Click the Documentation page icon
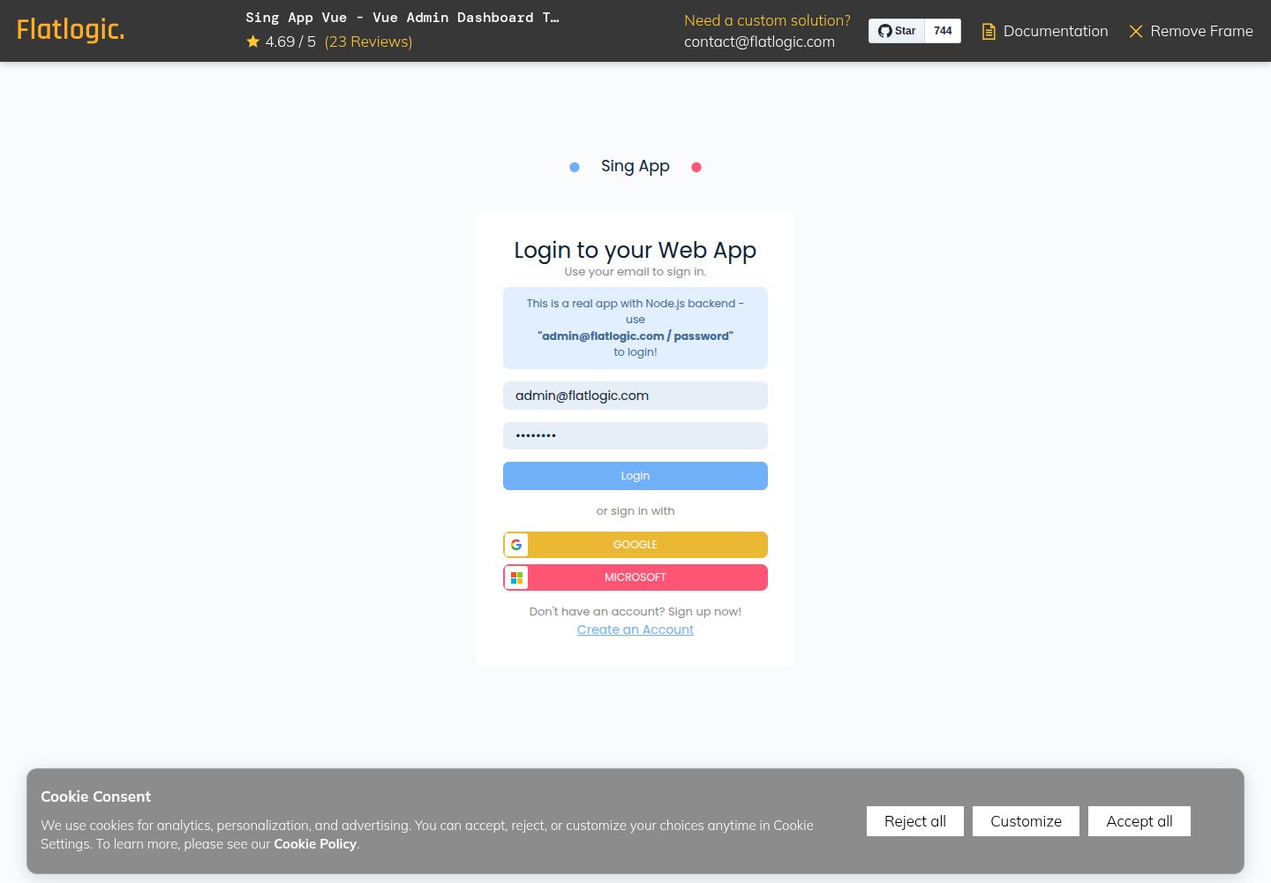The height and width of the screenshot is (883, 1271). click(989, 32)
